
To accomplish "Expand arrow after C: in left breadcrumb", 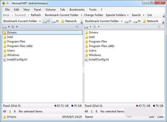I will click(17, 27).
